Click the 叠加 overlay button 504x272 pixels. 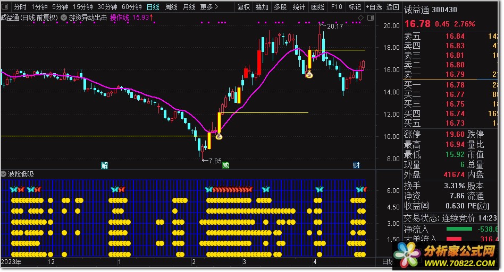tap(262, 7)
